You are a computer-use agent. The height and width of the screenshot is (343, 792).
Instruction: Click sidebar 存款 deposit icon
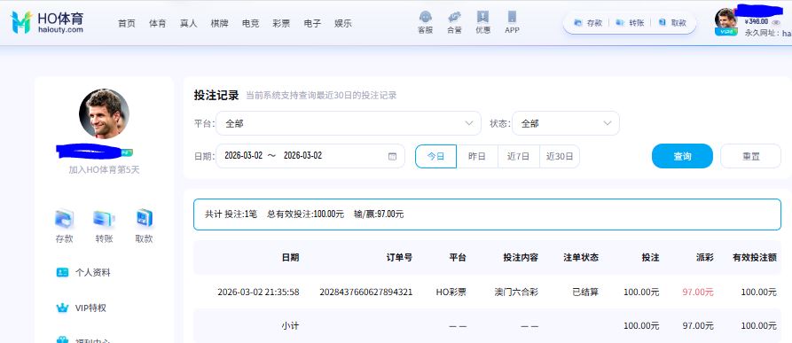tap(64, 219)
